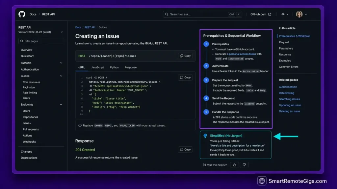Click the lightbulb icon in Simplified box
337x189 pixels.
click(x=205, y=136)
